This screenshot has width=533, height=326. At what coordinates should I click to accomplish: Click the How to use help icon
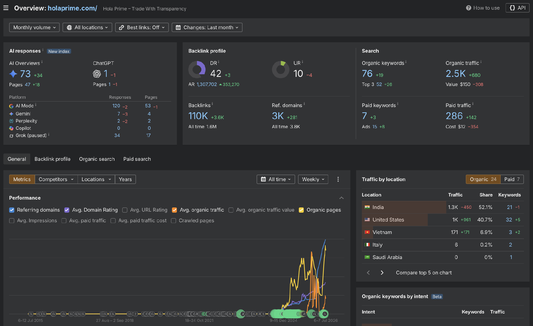point(468,8)
